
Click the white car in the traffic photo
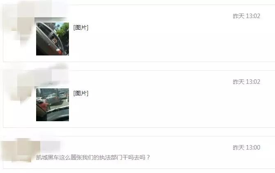(62, 95)
